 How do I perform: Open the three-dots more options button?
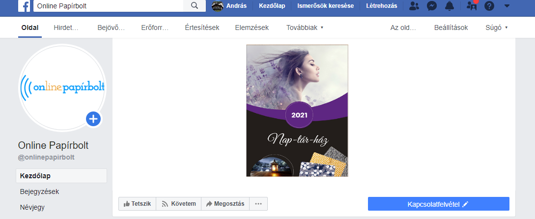[x=258, y=204]
